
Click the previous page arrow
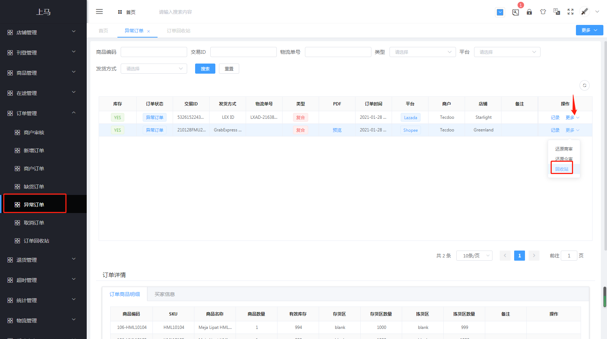(505, 256)
